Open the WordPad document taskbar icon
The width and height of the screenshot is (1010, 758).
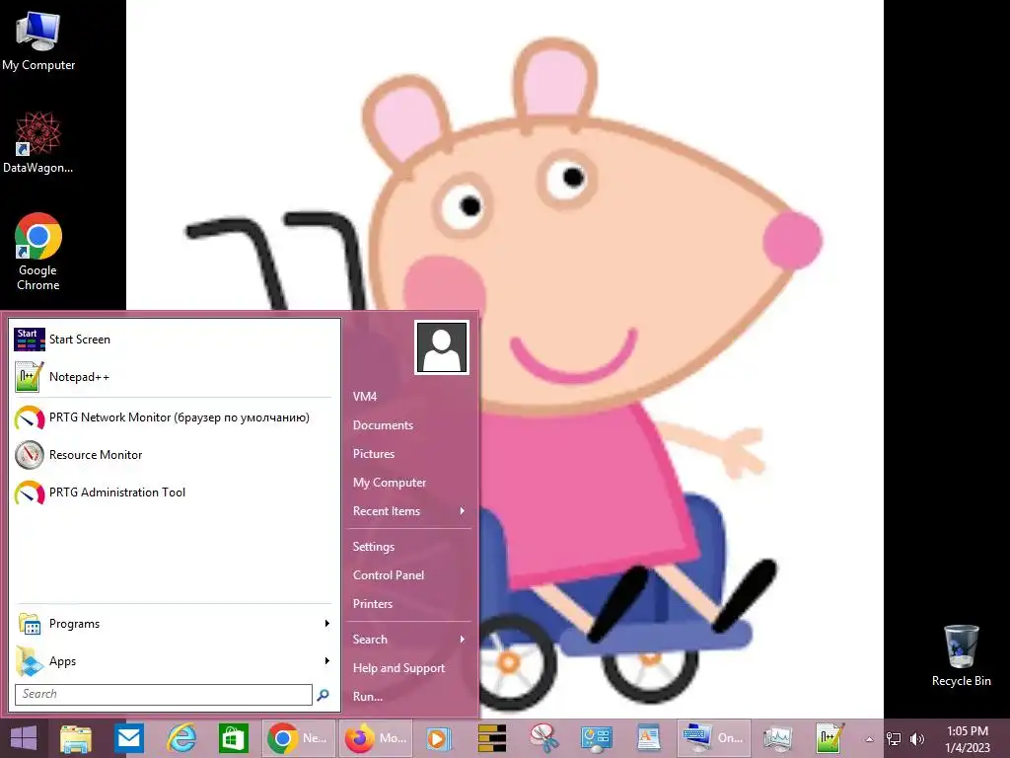coord(649,738)
